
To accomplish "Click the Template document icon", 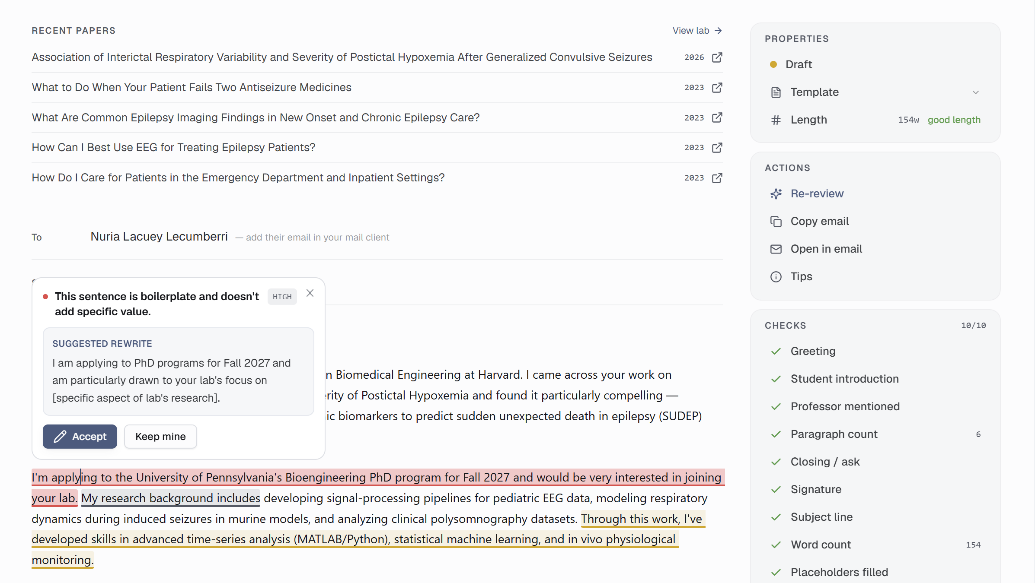I will (776, 92).
